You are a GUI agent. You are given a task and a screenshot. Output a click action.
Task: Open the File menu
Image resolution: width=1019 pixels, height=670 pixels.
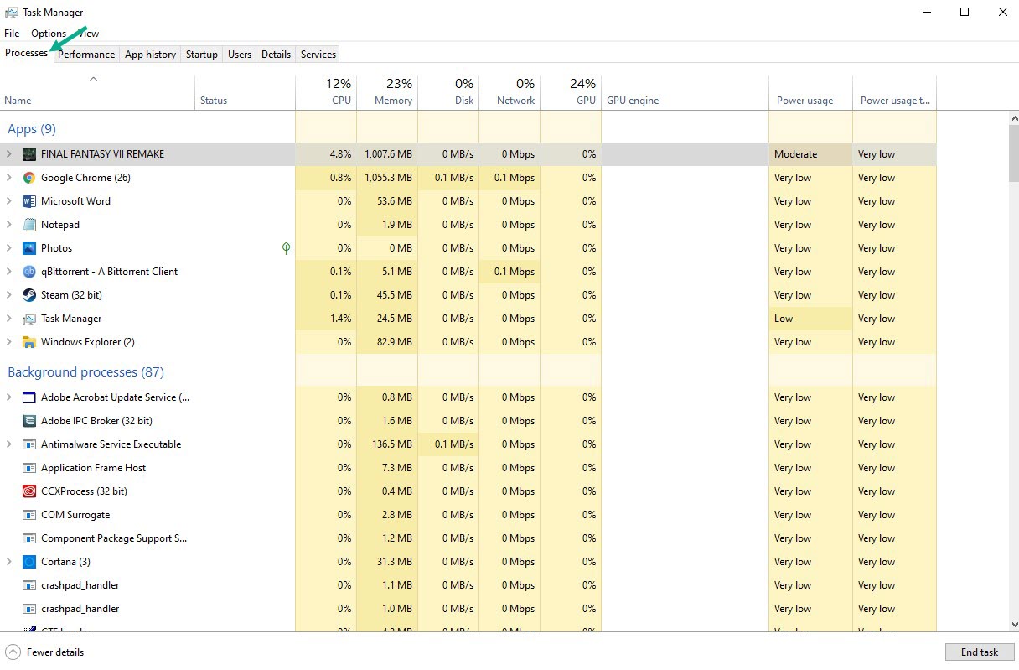[12, 34]
